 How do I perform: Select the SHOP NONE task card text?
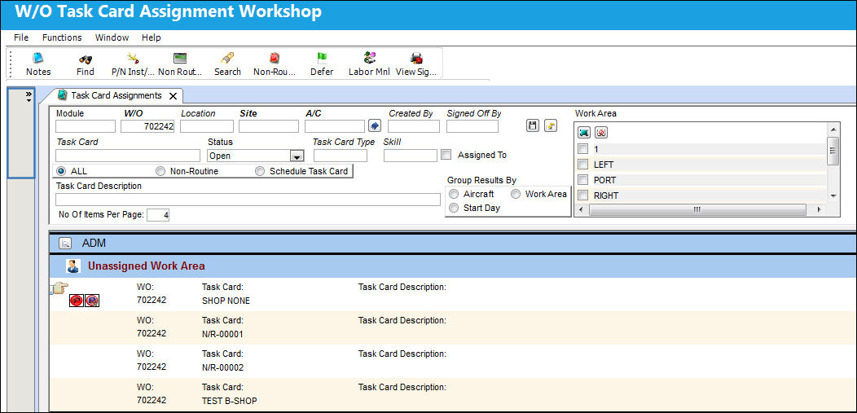coord(226,301)
